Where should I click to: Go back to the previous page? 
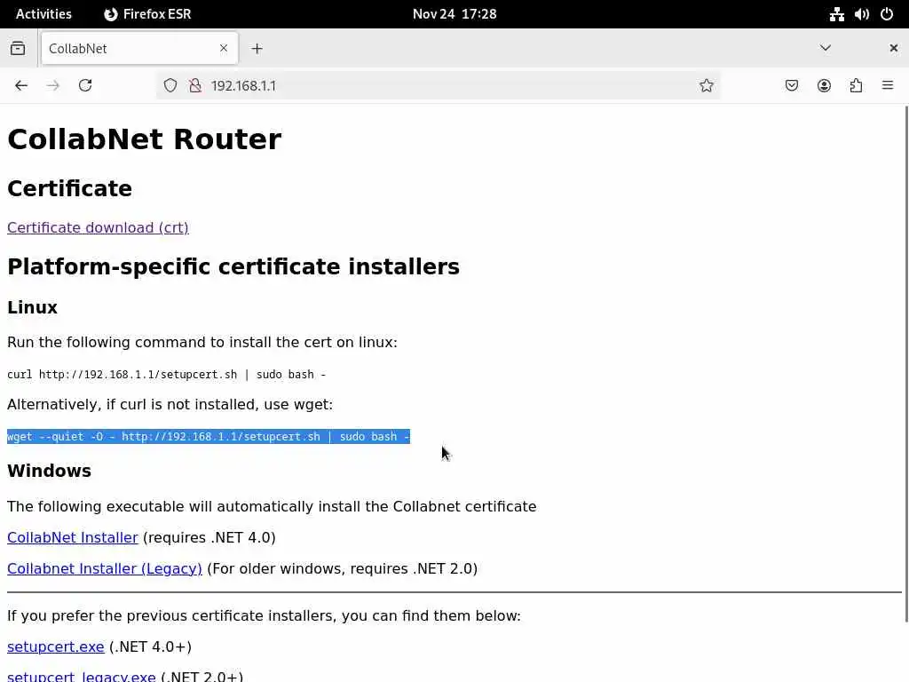pos(21,86)
